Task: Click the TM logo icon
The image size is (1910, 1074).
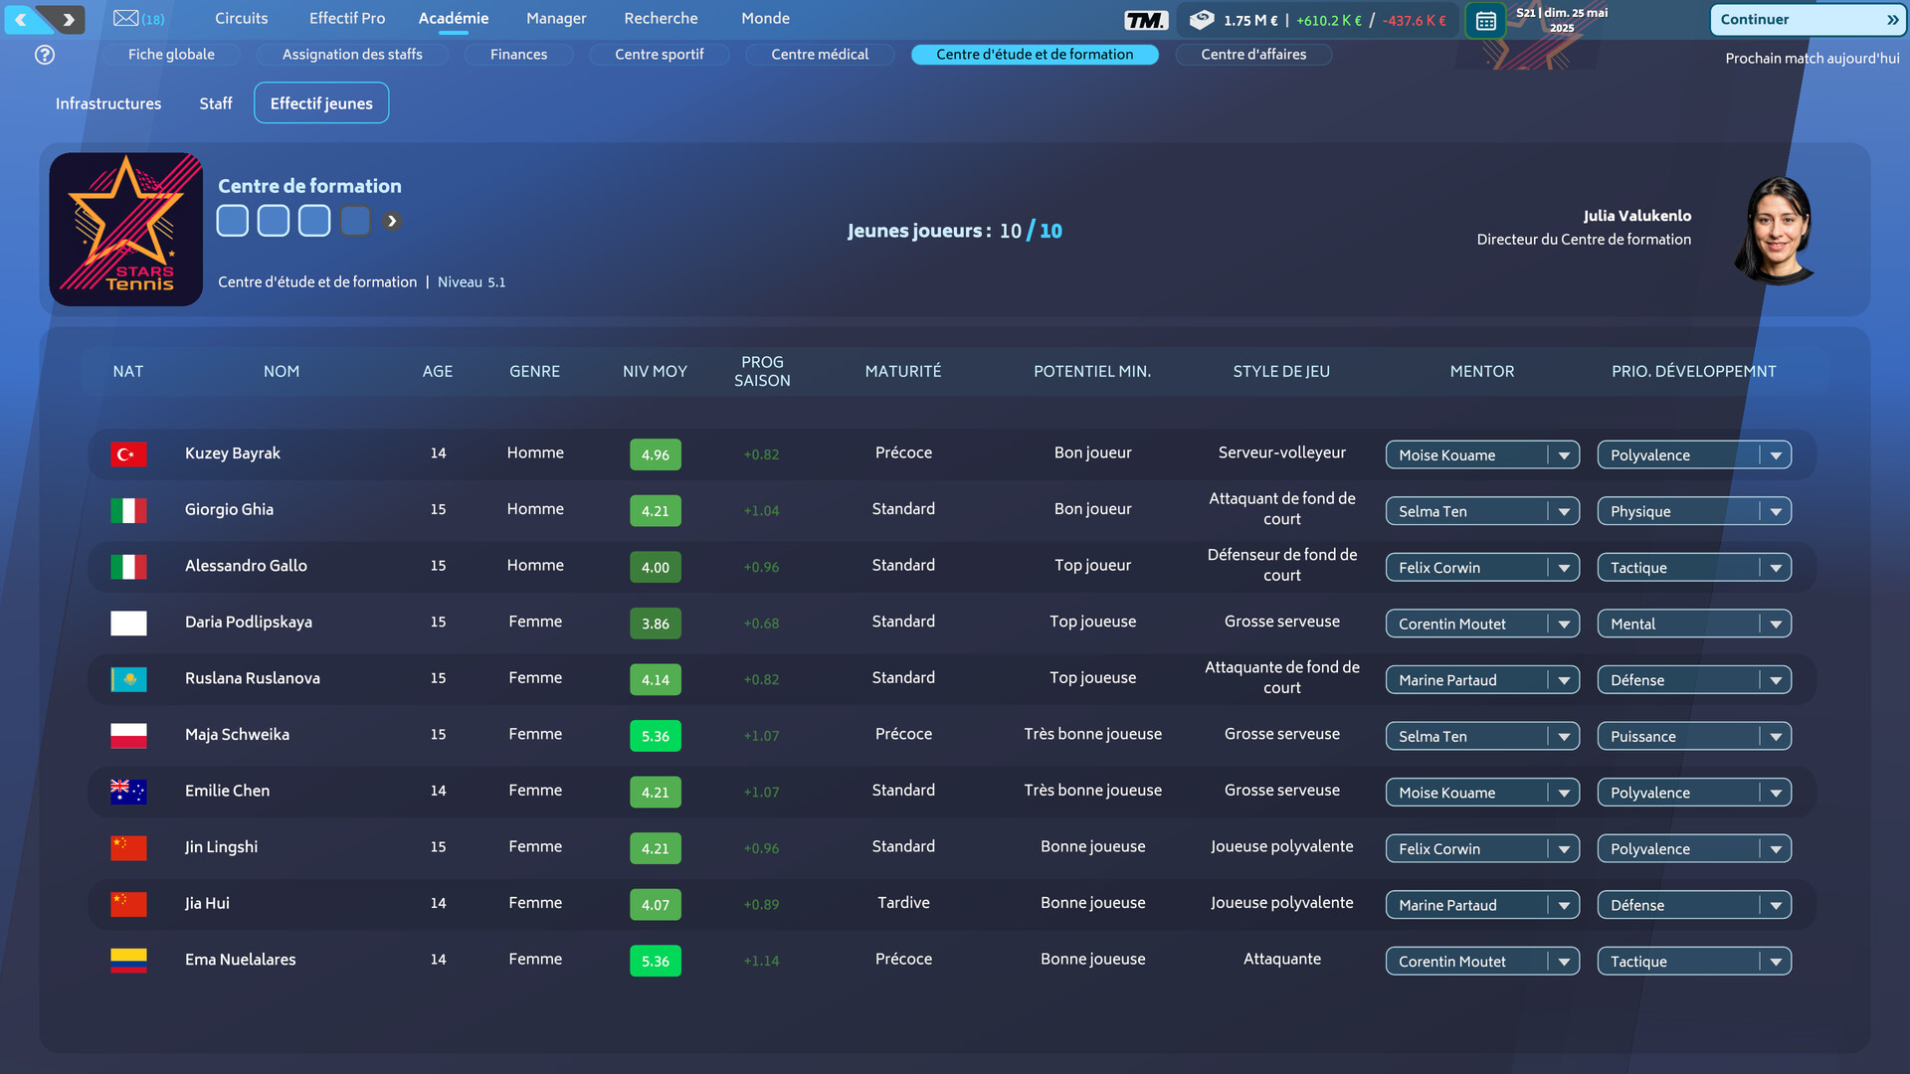Action: click(x=1146, y=20)
